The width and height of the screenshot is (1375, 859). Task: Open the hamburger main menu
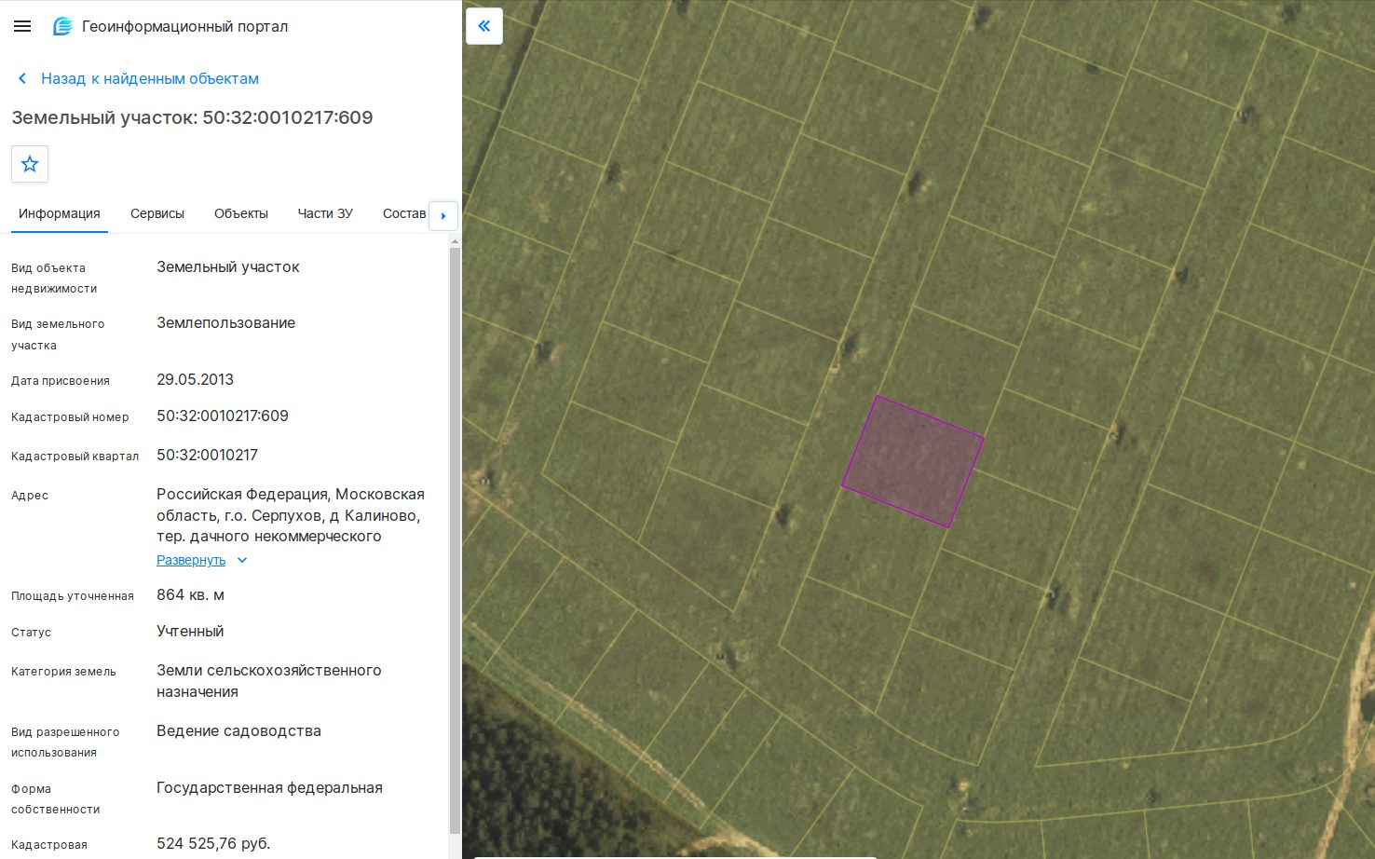[22, 26]
